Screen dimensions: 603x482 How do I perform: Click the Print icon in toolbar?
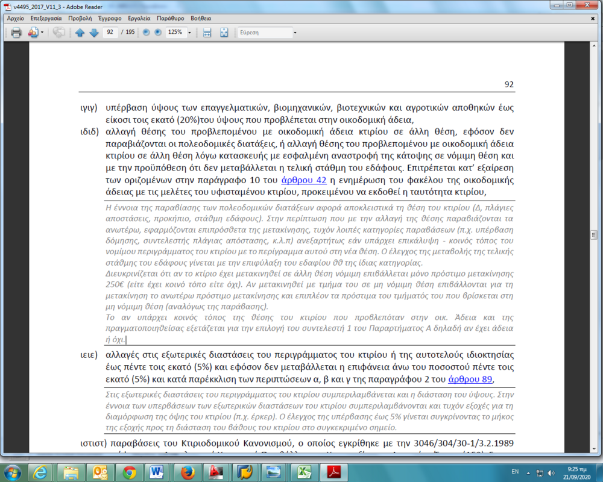click(16, 33)
